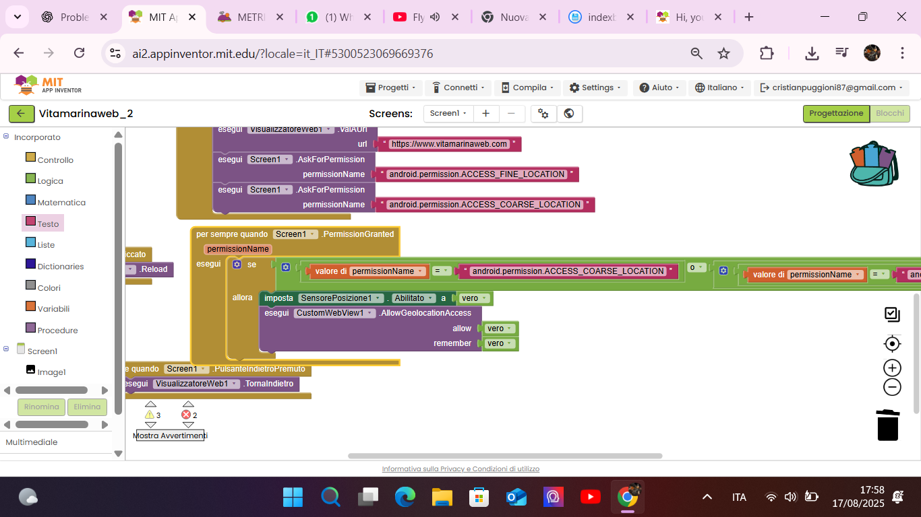This screenshot has height=517, width=921.
Task: Open the backpack icon in workspace
Action: click(x=873, y=164)
